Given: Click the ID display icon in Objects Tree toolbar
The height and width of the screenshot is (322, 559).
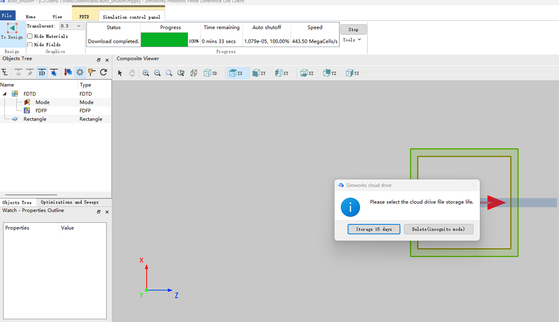Looking at the screenshot, I should [x=42, y=72].
